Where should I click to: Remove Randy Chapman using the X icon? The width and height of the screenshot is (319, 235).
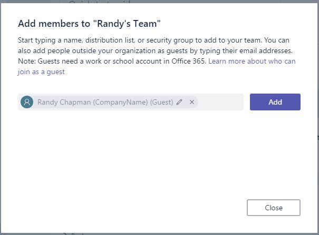[192, 102]
